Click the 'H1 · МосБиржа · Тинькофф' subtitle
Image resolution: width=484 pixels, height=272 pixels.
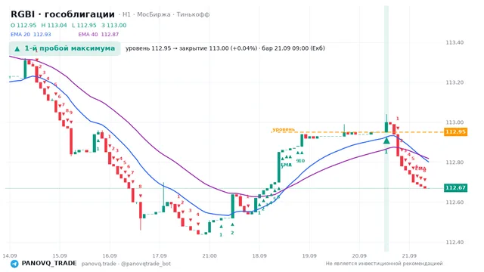tap(166, 14)
